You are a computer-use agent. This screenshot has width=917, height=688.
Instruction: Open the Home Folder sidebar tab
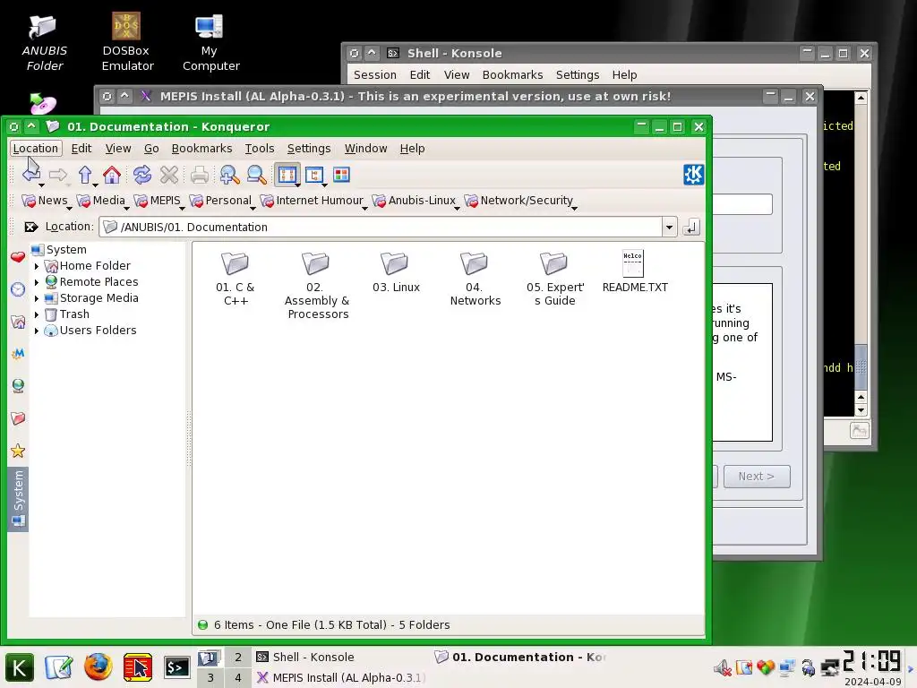click(x=18, y=322)
